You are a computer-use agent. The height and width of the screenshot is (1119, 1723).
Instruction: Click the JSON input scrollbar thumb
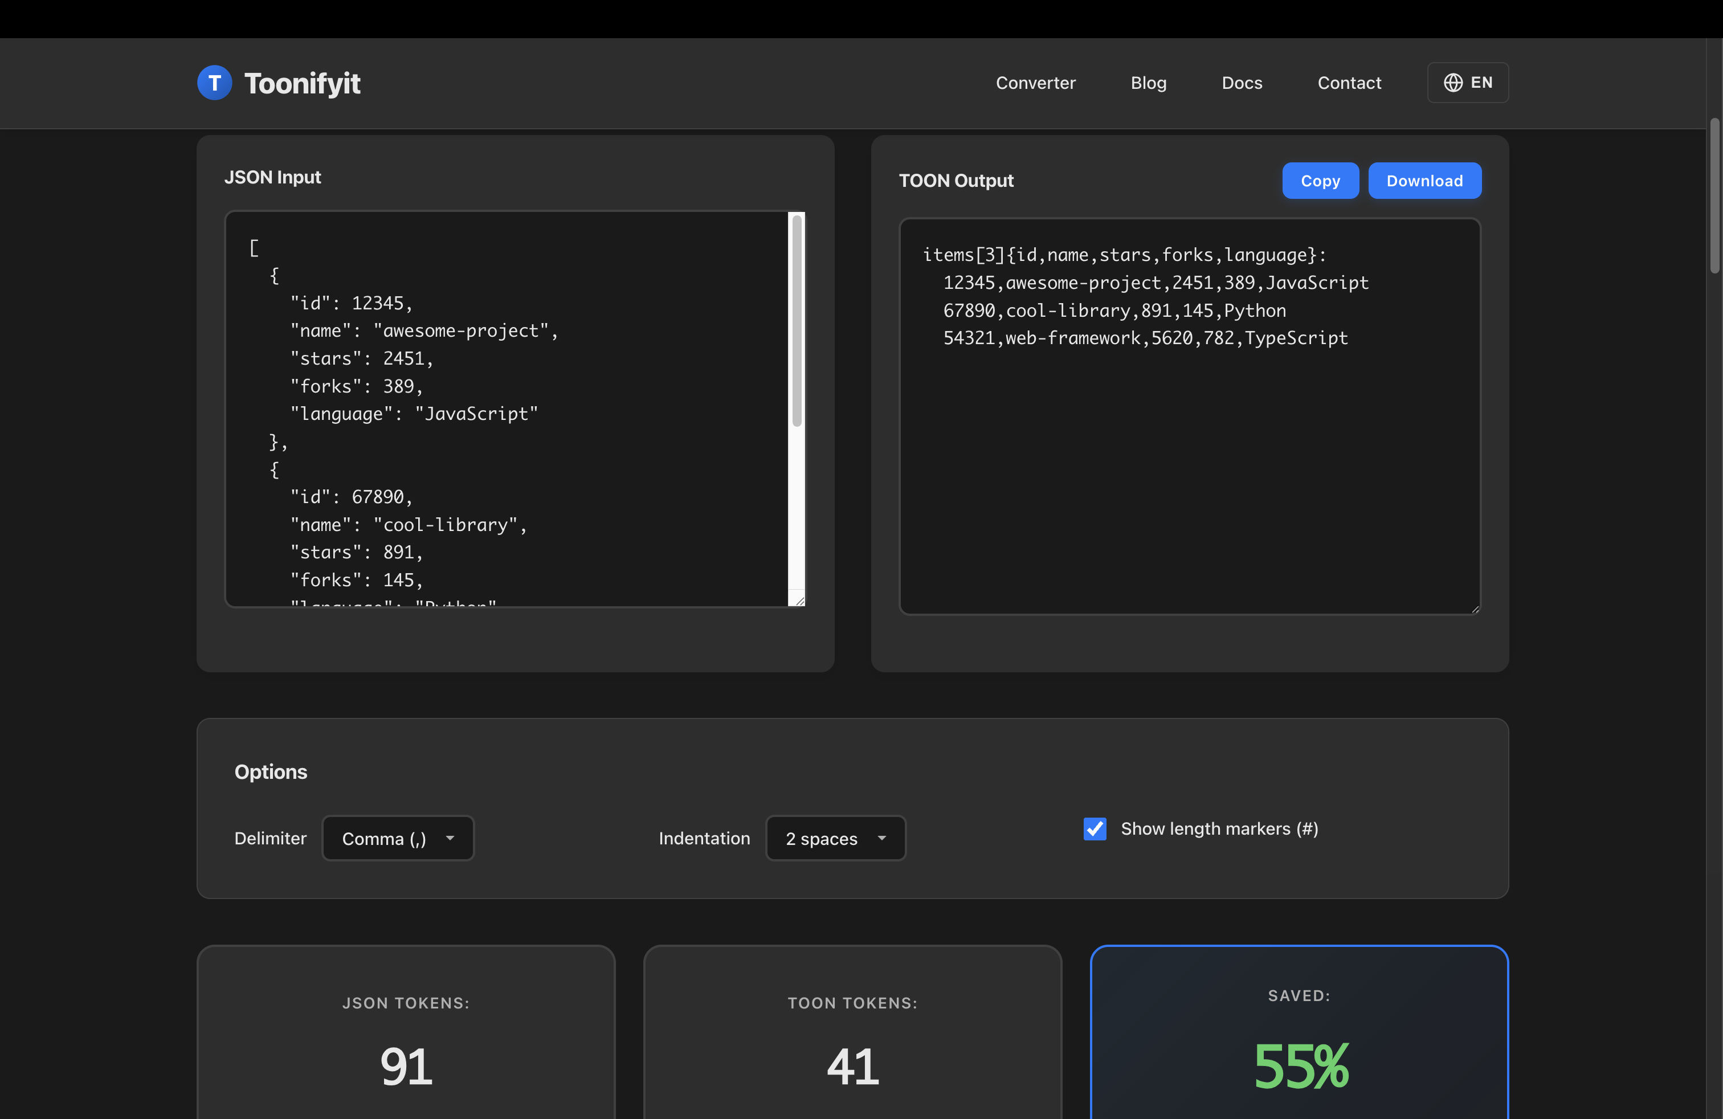pos(797,321)
